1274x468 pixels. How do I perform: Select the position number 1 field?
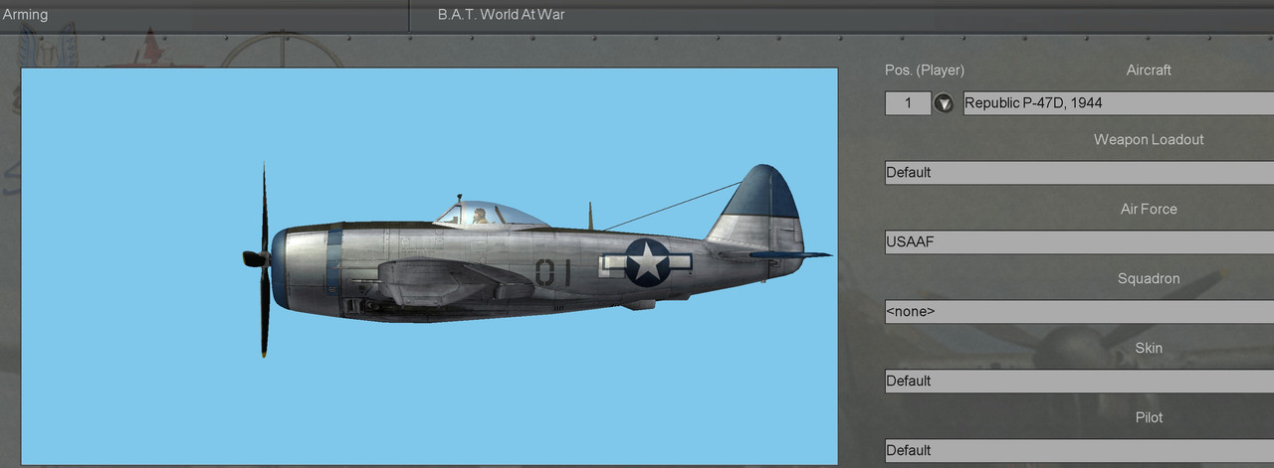tap(908, 103)
